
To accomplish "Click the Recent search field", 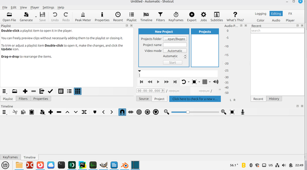I will (x=277, y=31).
